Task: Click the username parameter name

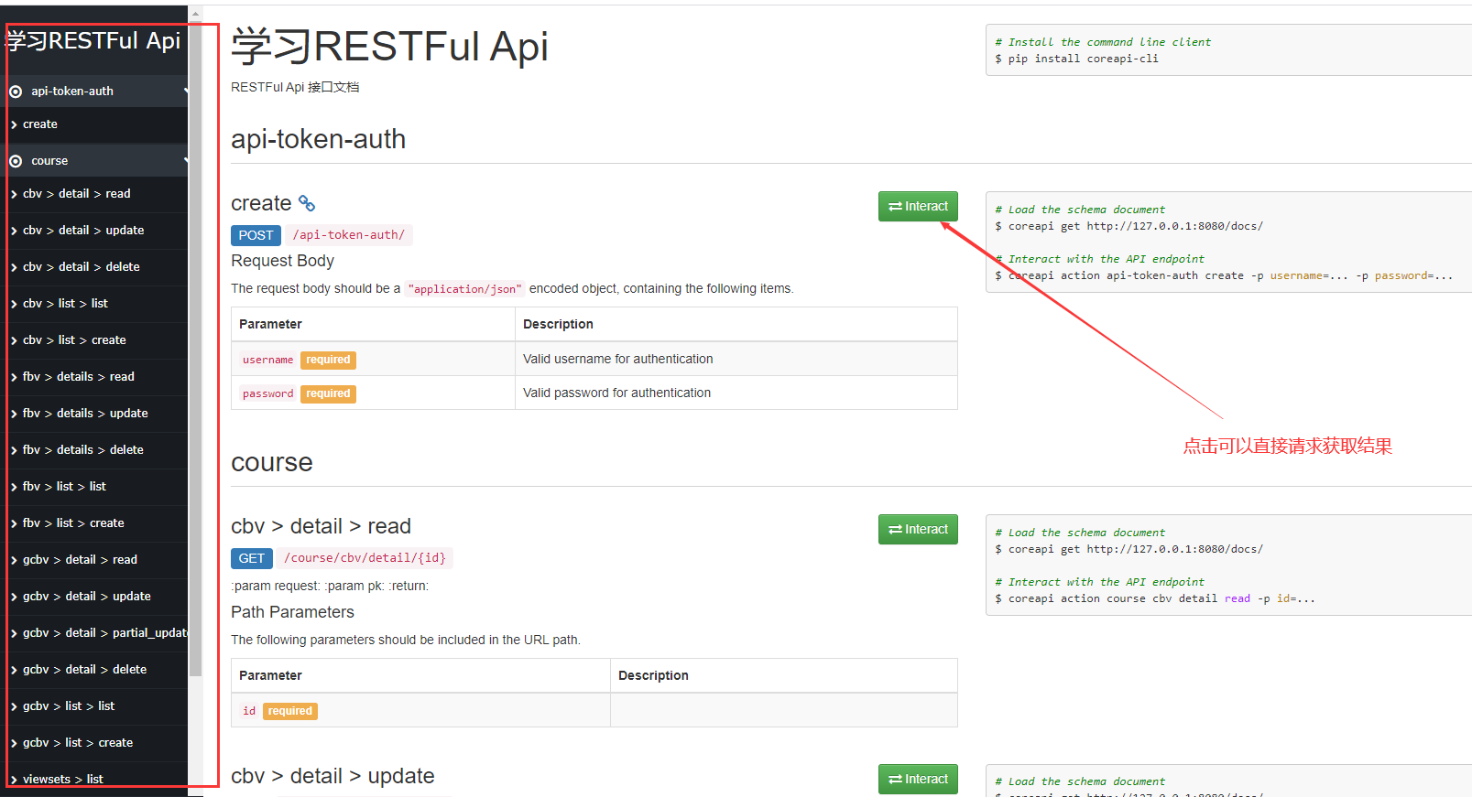Action: click(267, 360)
